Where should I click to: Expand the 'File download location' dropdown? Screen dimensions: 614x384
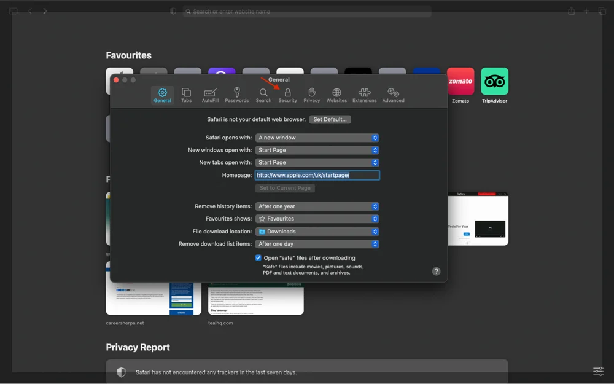(x=317, y=231)
